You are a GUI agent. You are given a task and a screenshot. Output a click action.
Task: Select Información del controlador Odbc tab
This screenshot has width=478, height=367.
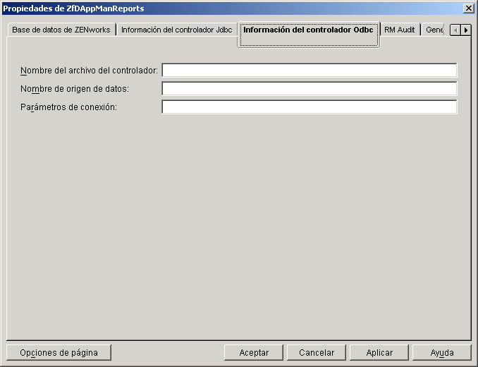coord(308,34)
